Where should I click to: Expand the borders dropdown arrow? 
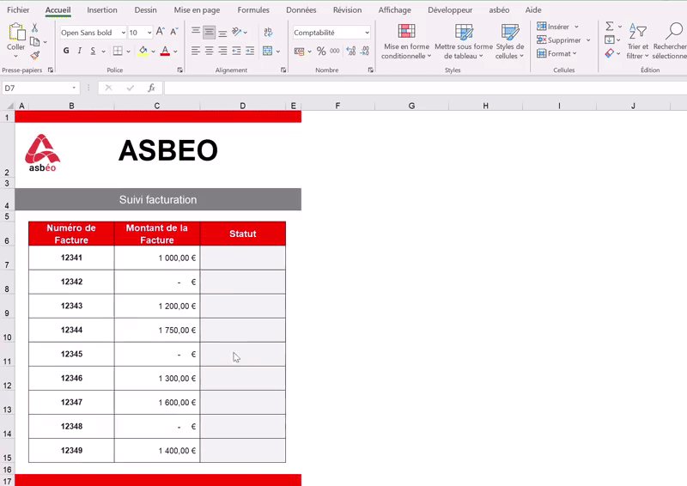tap(128, 52)
